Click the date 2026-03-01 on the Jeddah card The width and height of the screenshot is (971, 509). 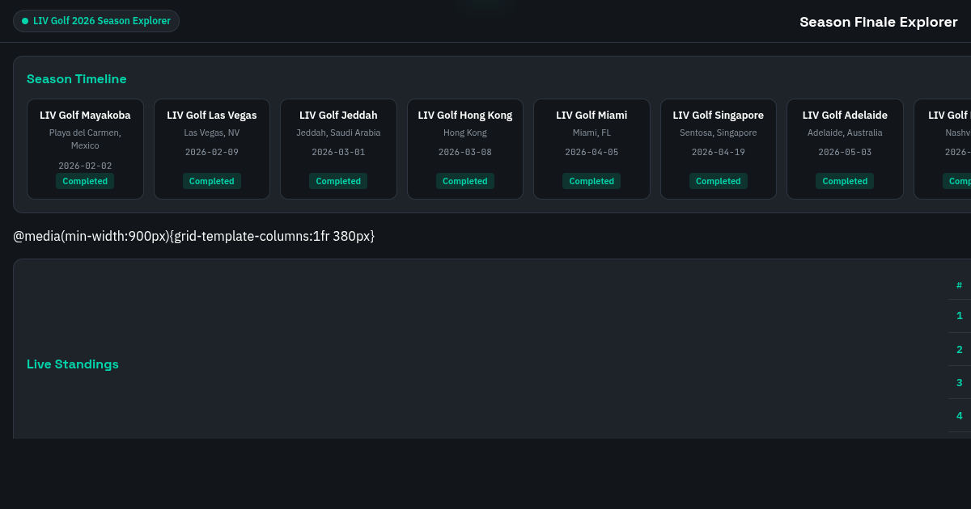pos(338,152)
